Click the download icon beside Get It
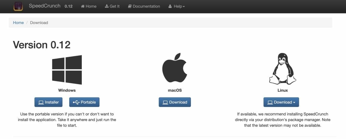 (107, 6)
